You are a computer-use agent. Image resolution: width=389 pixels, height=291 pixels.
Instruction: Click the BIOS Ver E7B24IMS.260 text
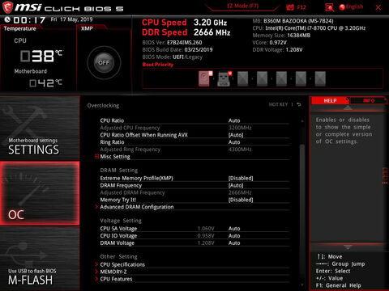[172, 43]
